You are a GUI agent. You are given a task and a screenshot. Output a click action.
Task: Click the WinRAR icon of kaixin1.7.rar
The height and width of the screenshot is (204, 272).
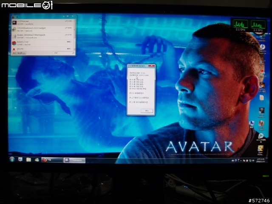point(14,43)
